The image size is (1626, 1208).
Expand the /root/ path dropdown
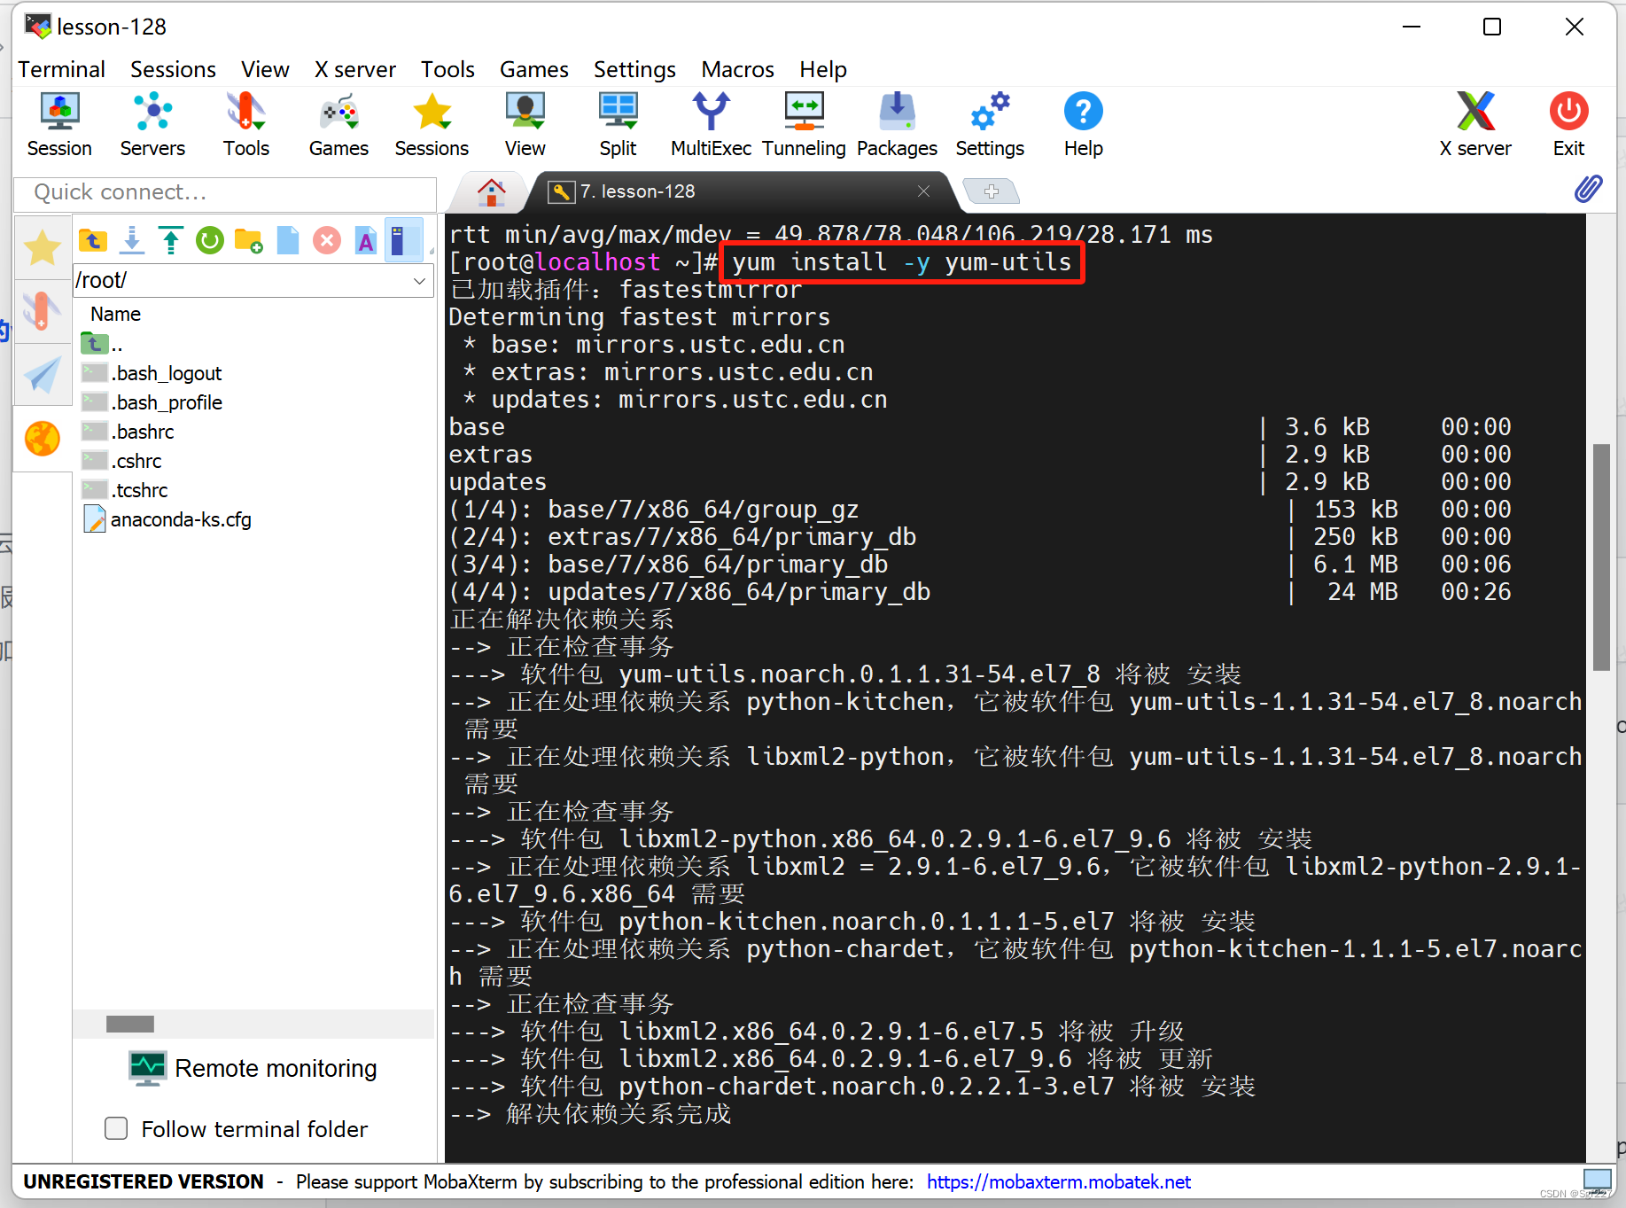(x=419, y=281)
